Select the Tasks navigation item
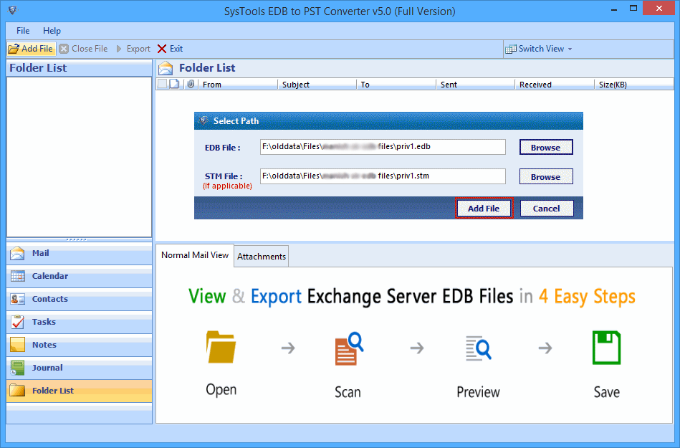680x448 pixels. coord(80,323)
